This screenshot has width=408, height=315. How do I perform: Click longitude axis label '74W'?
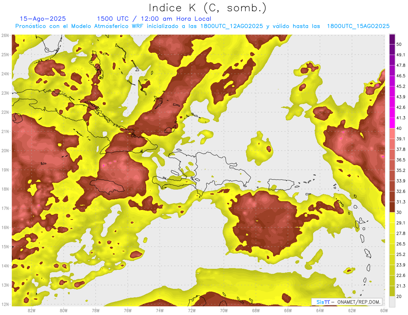159,310
